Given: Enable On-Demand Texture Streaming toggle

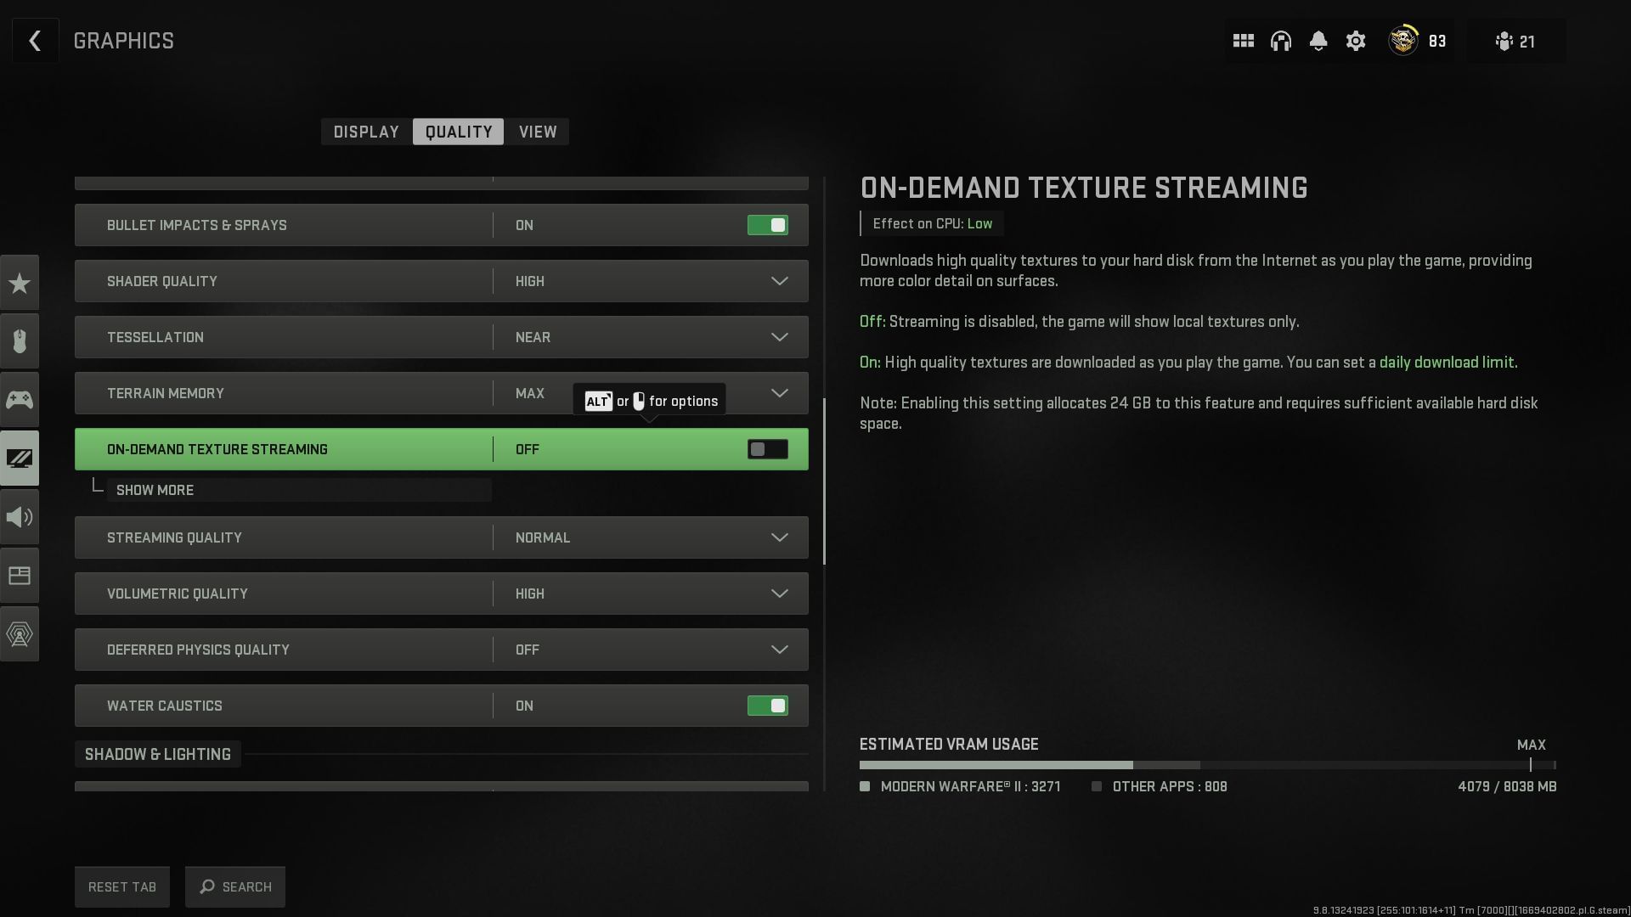Looking at the screenshot, I should pyautogui.click(x=767, y=449).
